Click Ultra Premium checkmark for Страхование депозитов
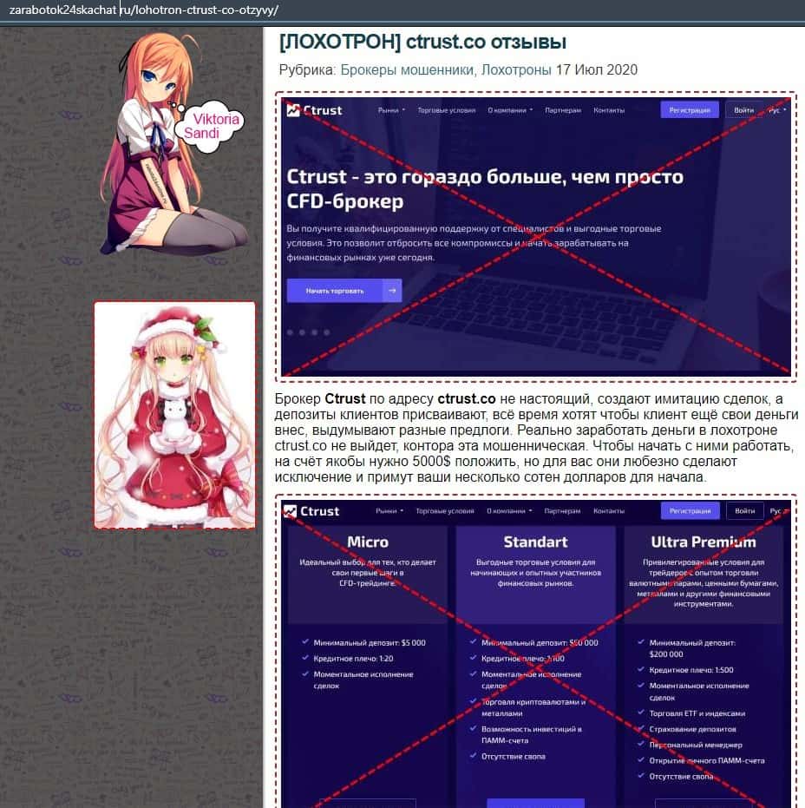The height and width of the screenshot is (808, 805). click(641, 729)
